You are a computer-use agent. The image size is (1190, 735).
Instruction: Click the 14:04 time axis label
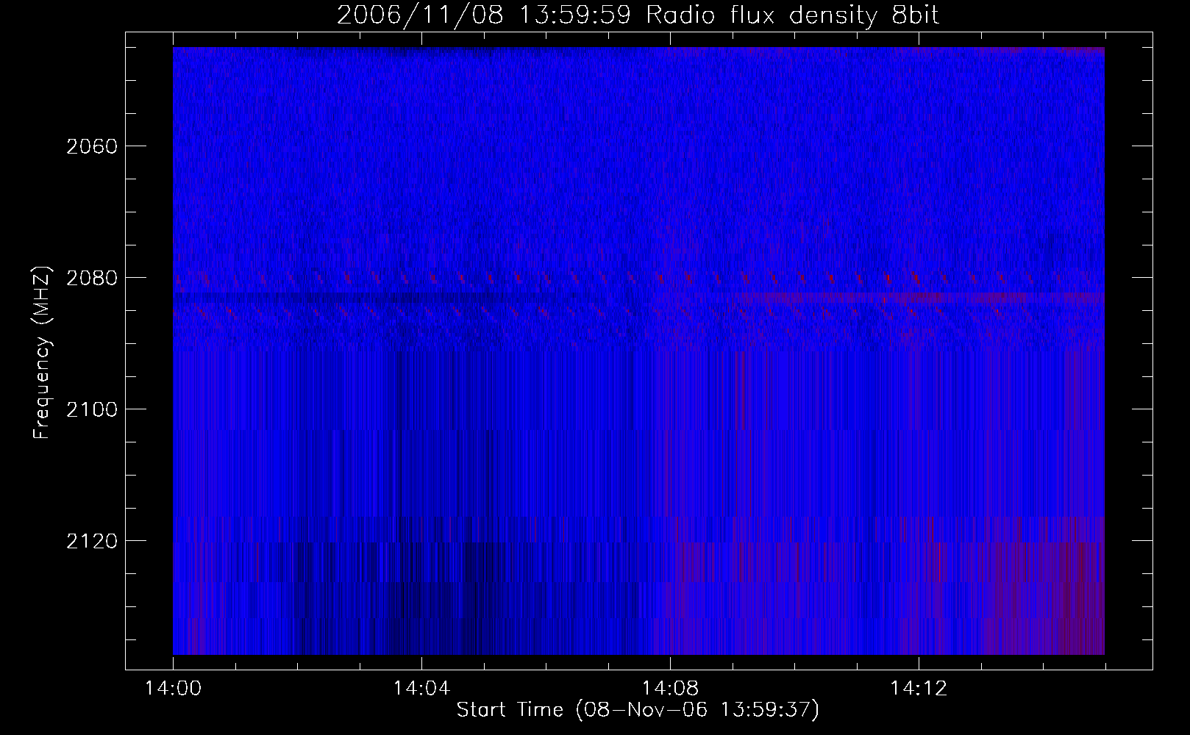click(421, 689)
